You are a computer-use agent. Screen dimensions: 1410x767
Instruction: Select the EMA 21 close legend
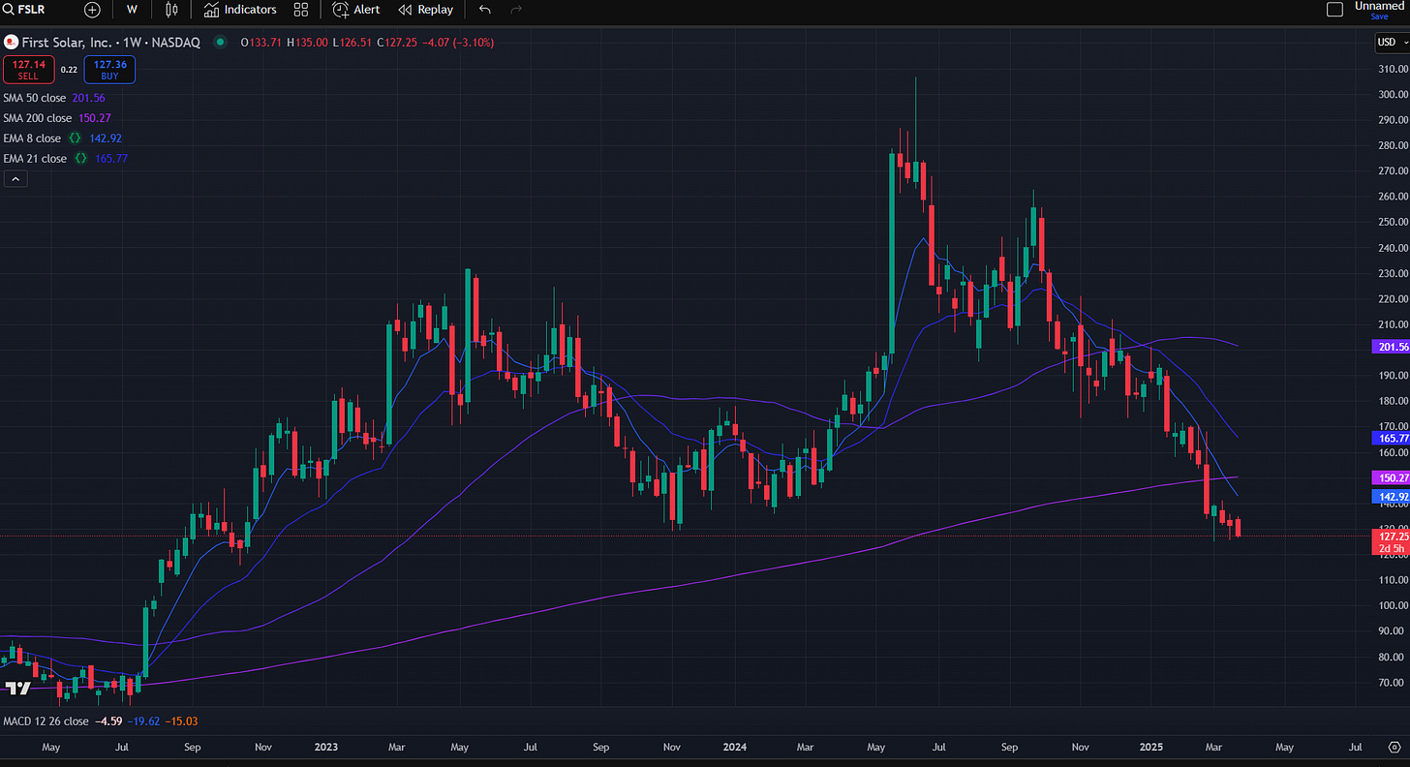(x=35, y=159)
